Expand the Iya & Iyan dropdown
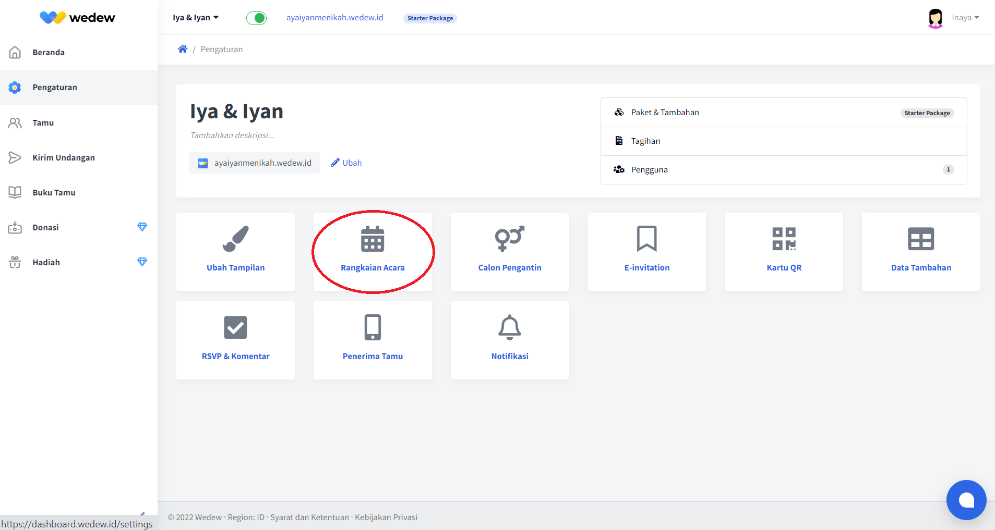Screen dimensions: 995x530 196,18
